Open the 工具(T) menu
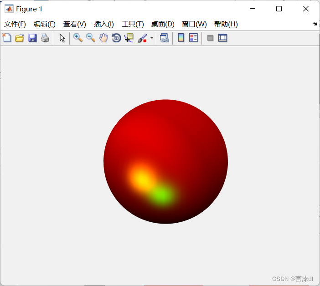 pos(133,24)
